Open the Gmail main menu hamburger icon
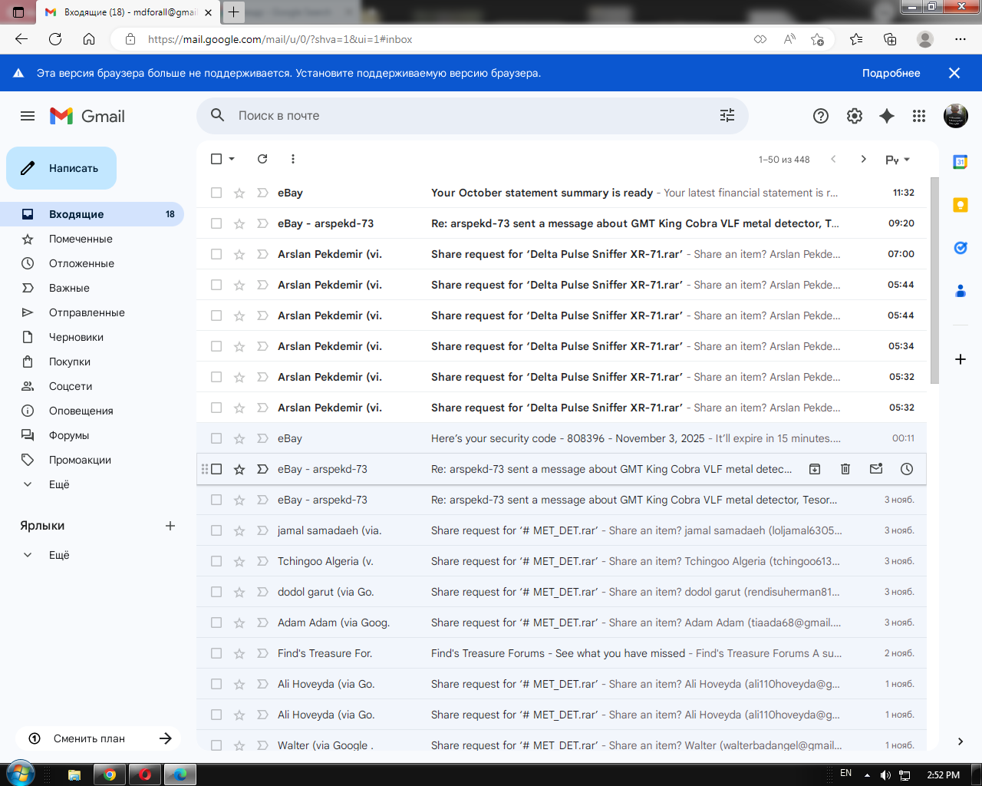Screen dimensions: 982x786 [x=28, y=116]
